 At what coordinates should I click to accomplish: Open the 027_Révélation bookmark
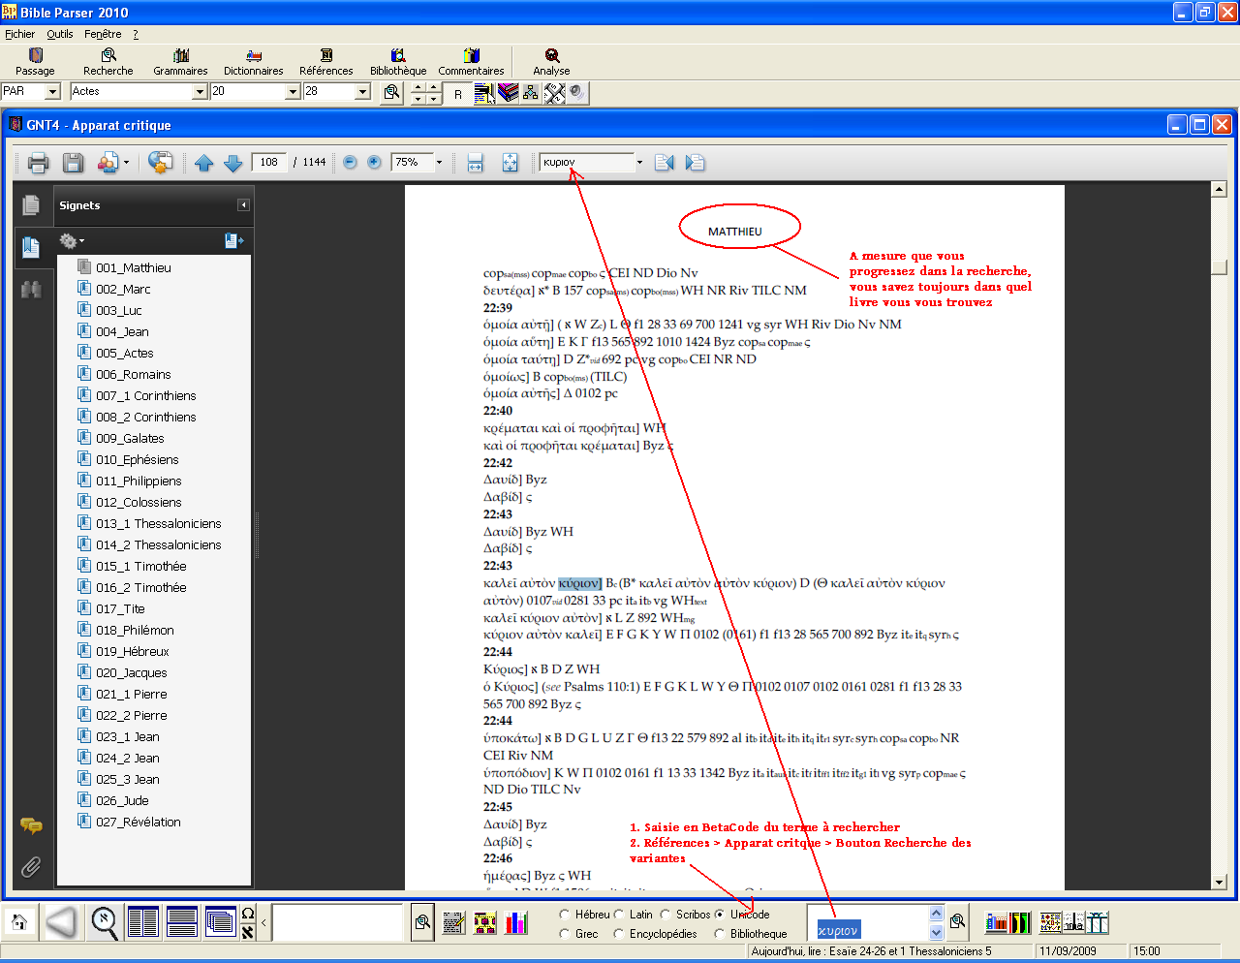pos(138,822)
